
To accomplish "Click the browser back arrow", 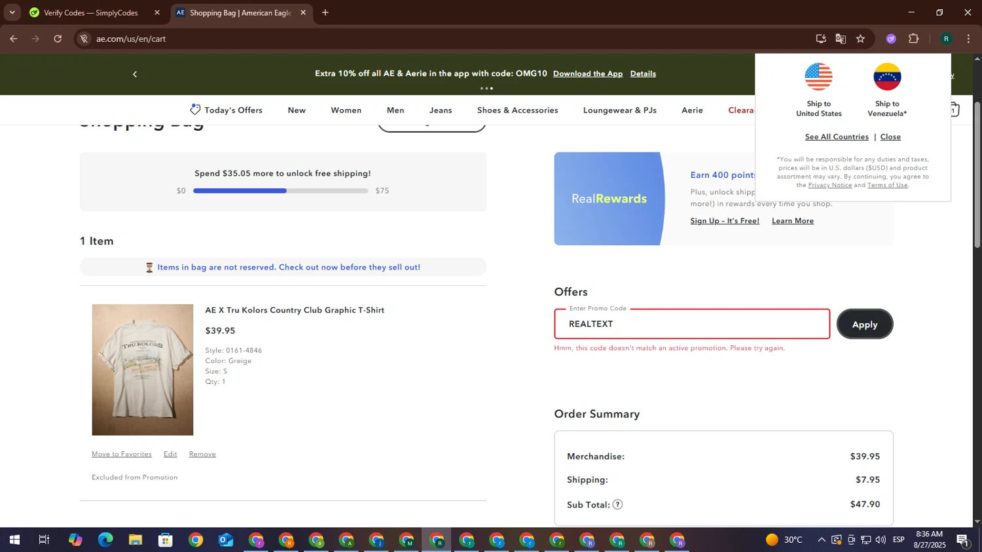I will click(x=13, y=39).
